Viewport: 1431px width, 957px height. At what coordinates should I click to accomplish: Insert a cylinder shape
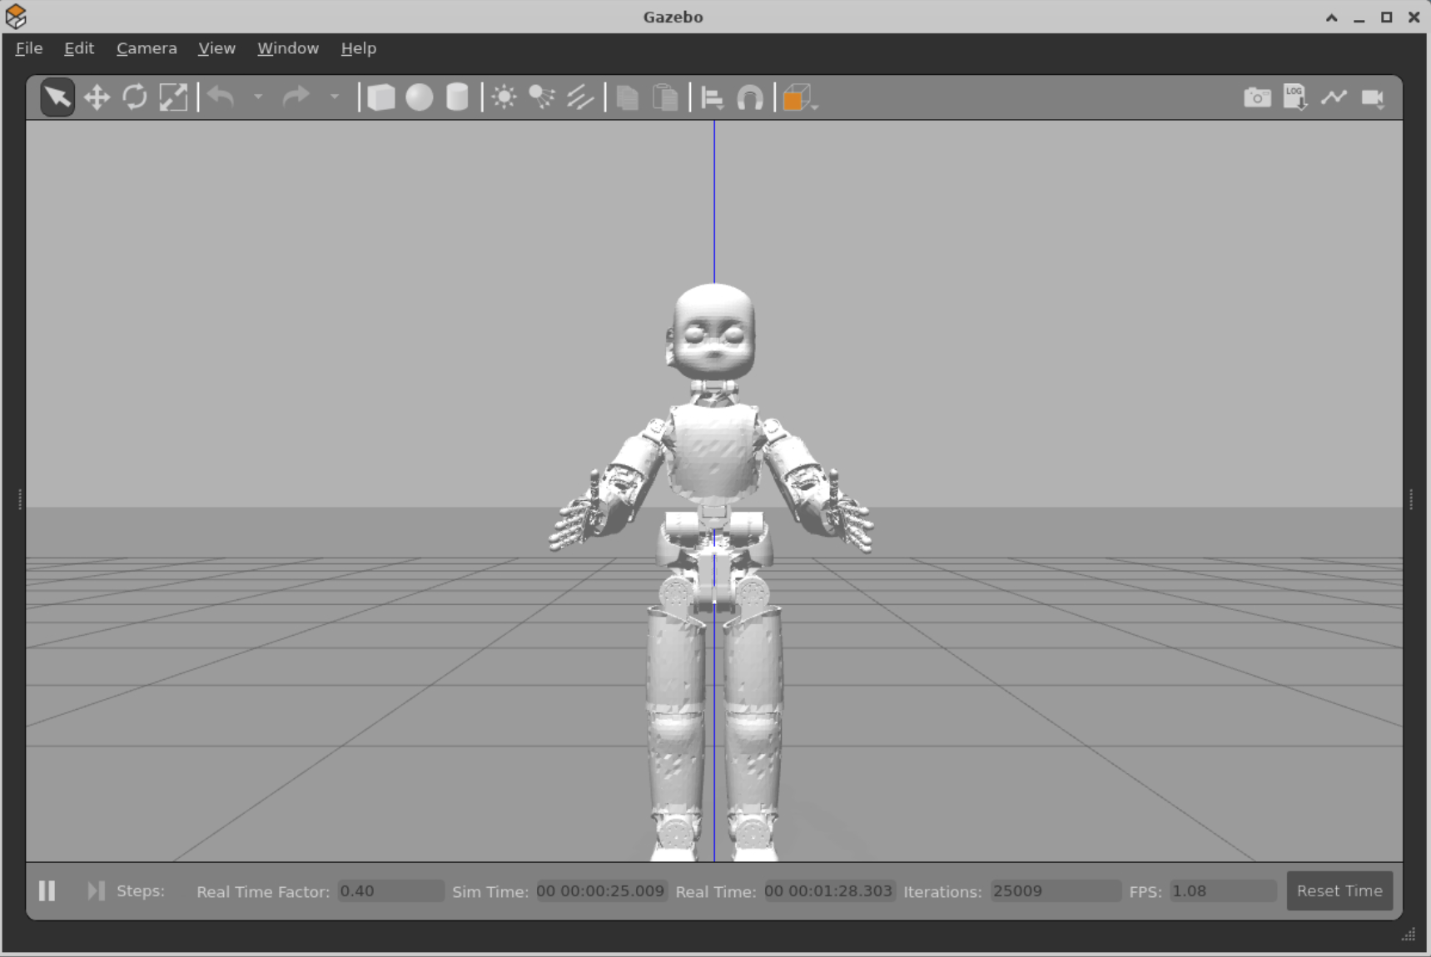tap(457, 97)
